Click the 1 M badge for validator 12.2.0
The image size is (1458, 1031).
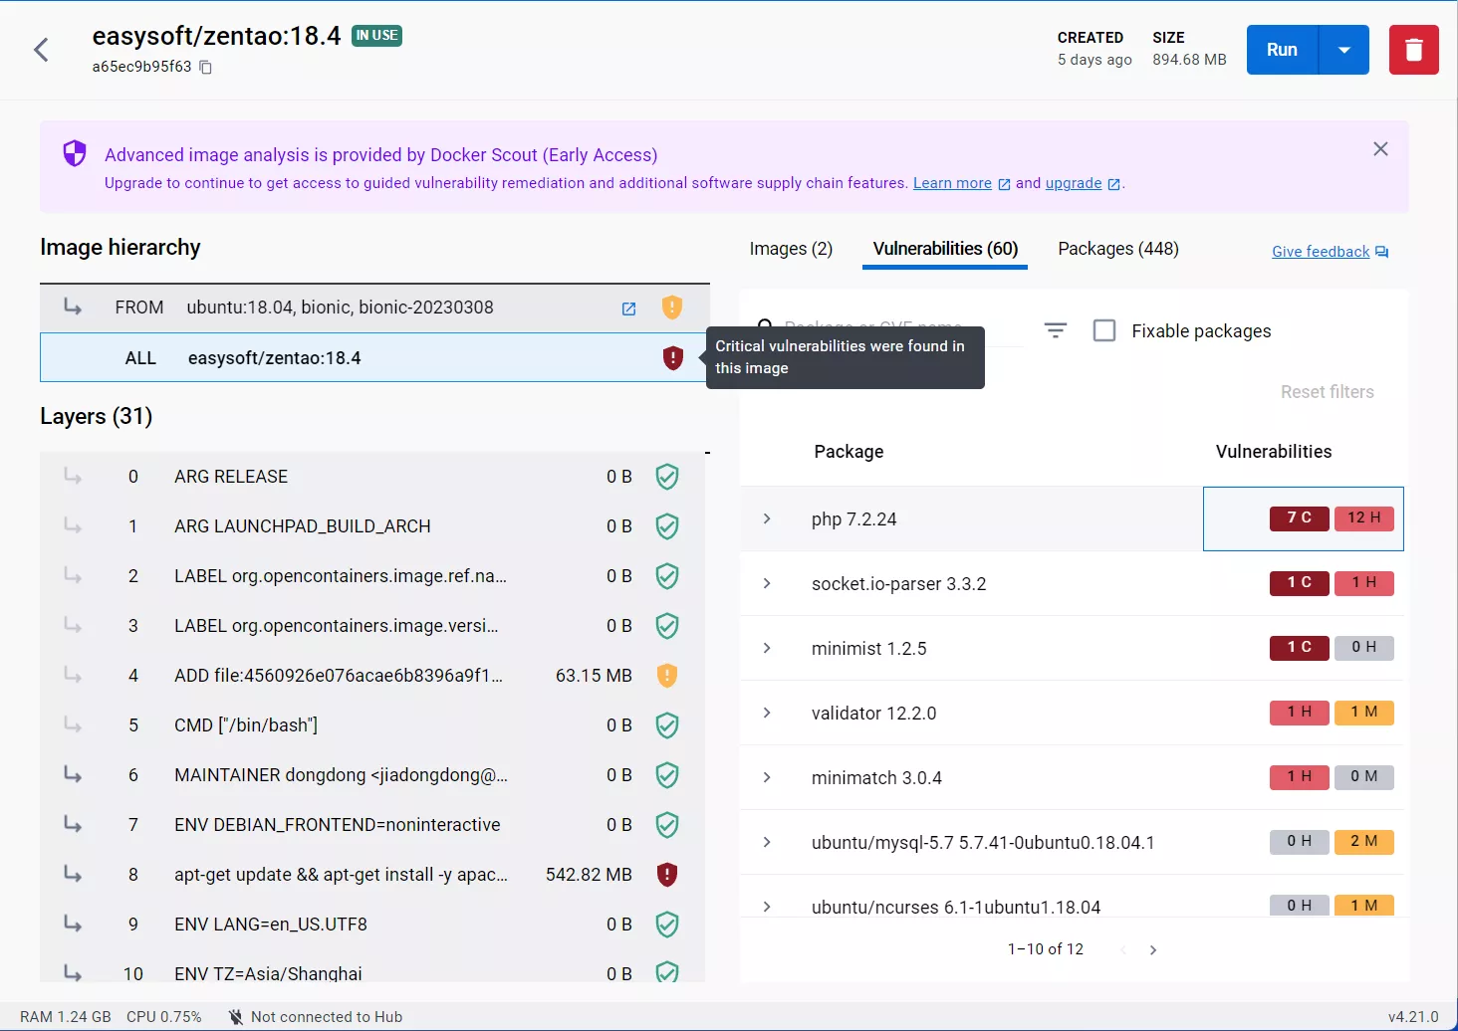click(1363, 713)
